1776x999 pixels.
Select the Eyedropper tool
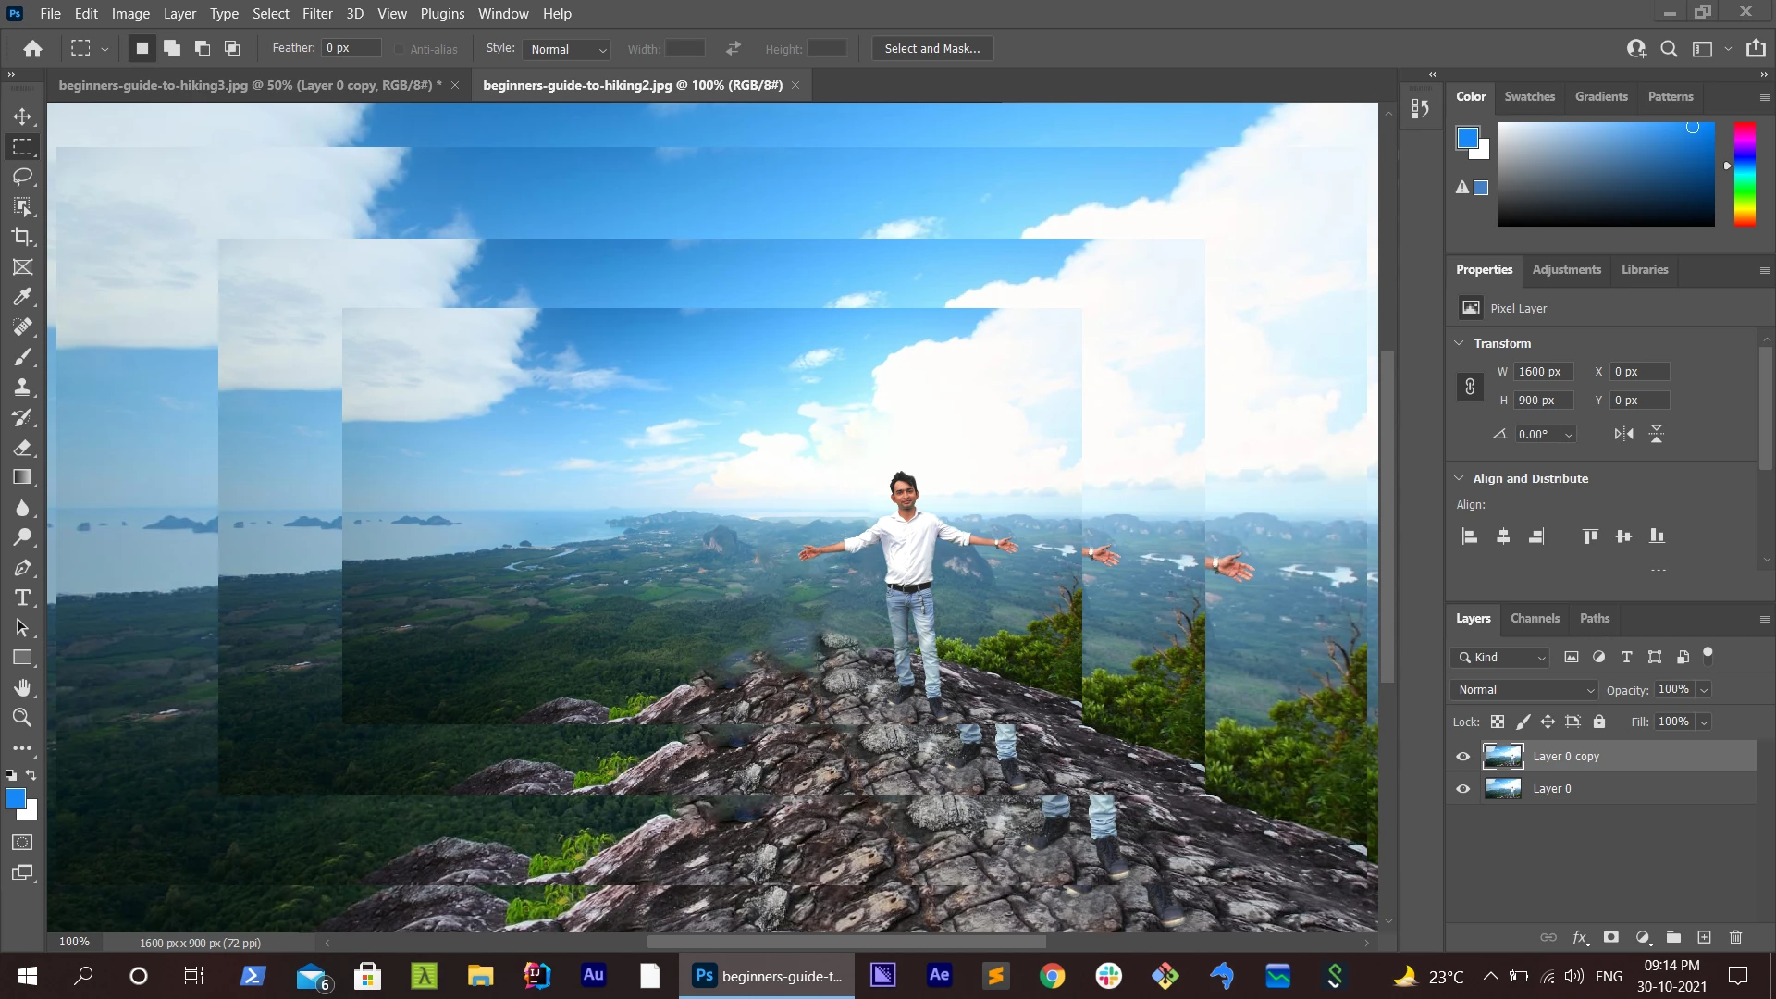click(22, 297)
